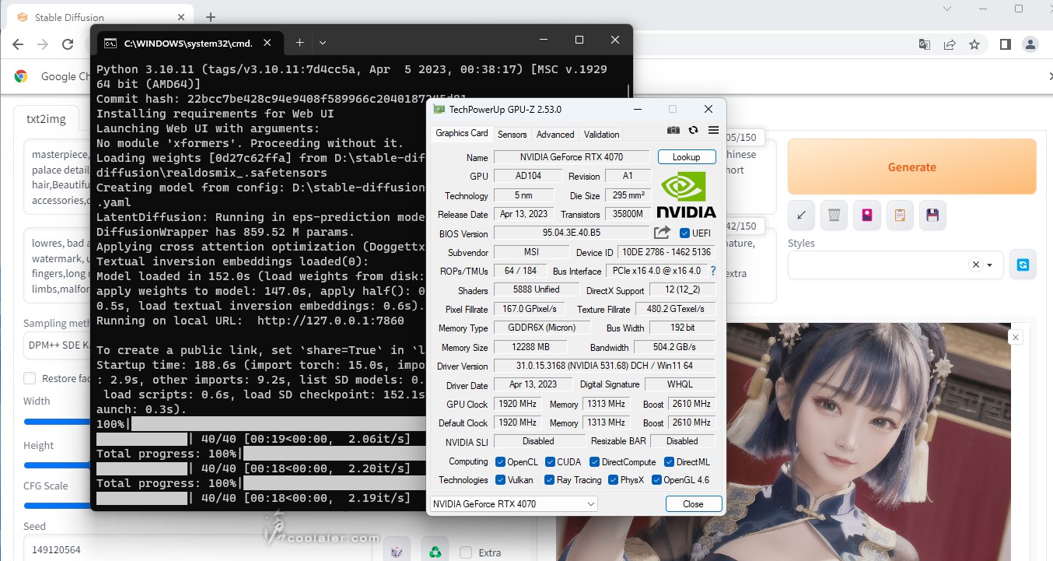This screenshot has height=561, width=1053.
Task: Switch to Validation tab
Action: [x=602, y=134]
